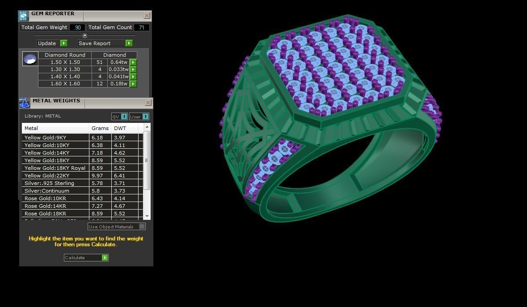This screenshot has width=527, height=307.
Task: Click the green arrow beside Save Report
Action: (129, 43)
